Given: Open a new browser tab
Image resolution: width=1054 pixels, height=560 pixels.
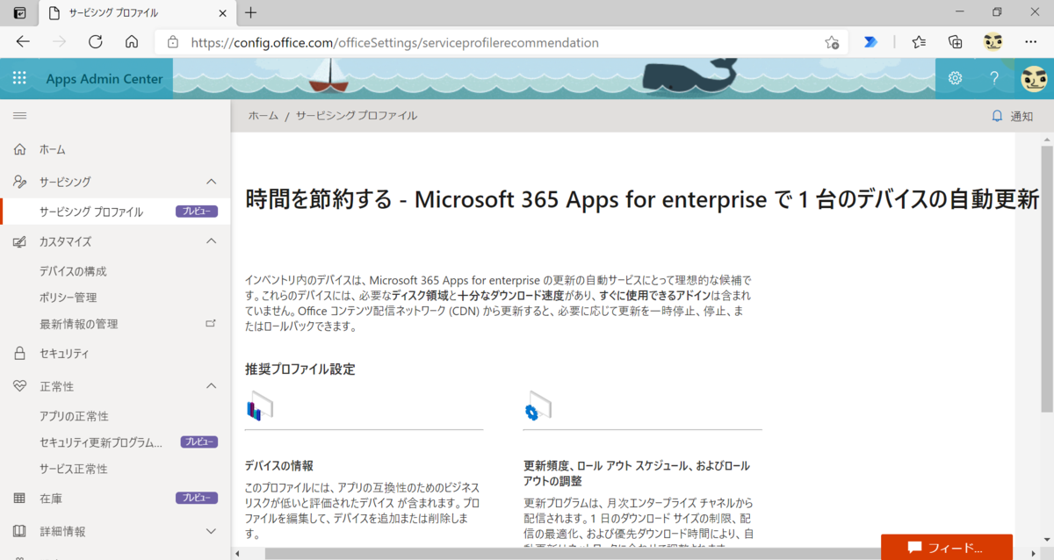Looking at the screenshot, I should (251, 12).
